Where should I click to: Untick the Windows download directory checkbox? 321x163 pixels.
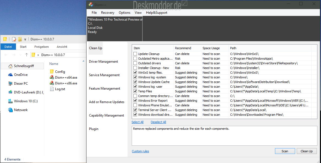[x=135, y=115]
